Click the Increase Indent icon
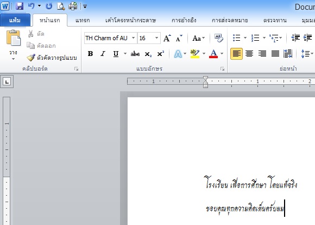The height and width of the screenshot is (225, 315). pyautogui.click(x=307, y=37)
